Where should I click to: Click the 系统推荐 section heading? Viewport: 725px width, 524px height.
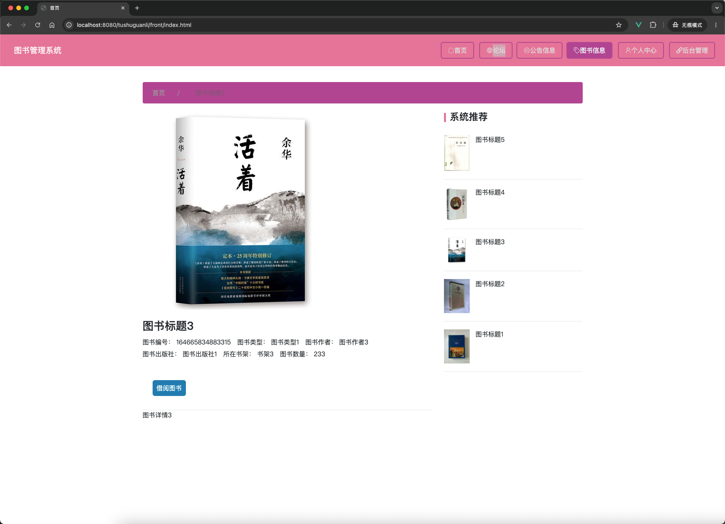click(469, 117)
